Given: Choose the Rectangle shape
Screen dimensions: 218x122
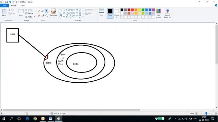Looking at the screenshot, I should tap(71, 10).
